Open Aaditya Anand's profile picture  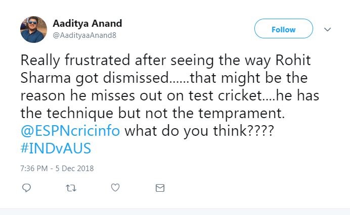pos(33,29)
